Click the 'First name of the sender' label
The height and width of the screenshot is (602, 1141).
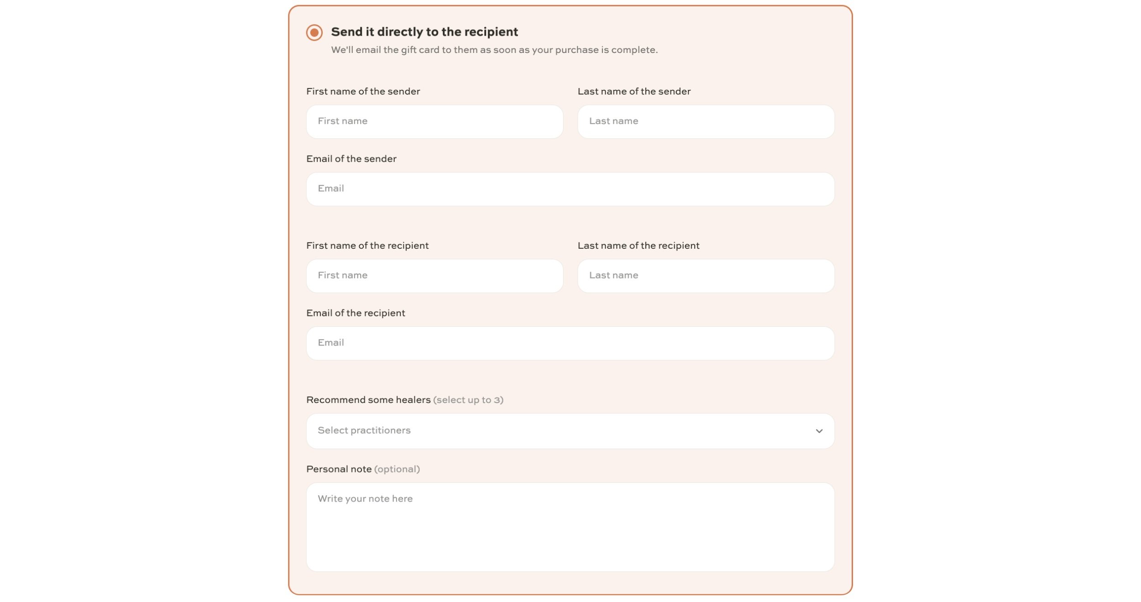[x=363, y=91]
